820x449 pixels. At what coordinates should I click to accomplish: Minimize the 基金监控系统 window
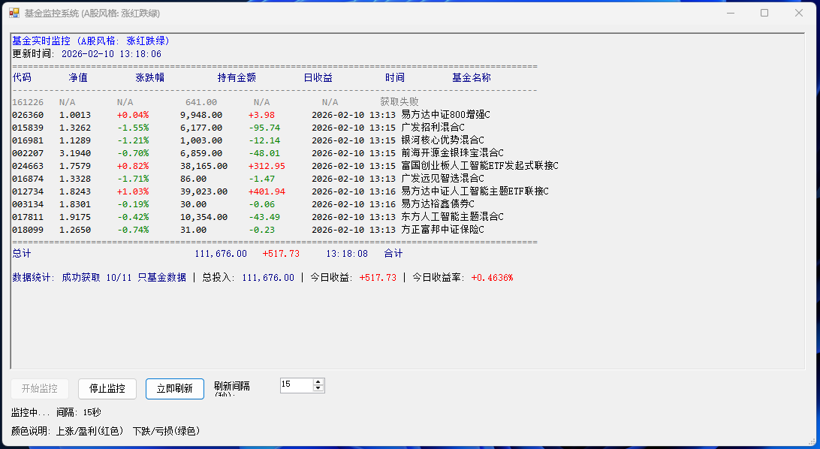730,13
